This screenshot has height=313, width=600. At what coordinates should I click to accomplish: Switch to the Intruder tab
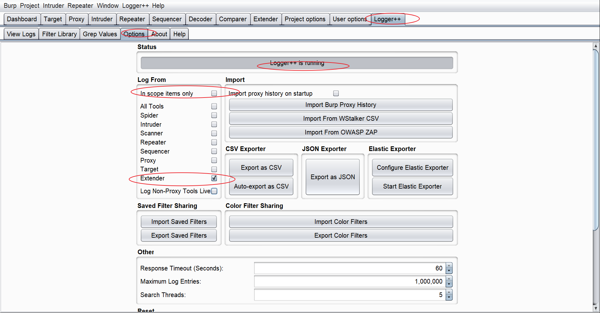tap(102, 19)
